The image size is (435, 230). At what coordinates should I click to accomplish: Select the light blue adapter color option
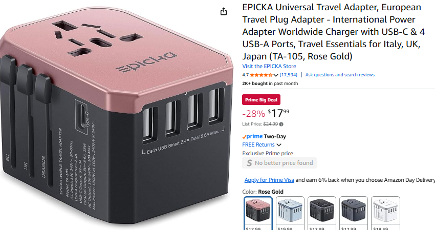[290, 213]
